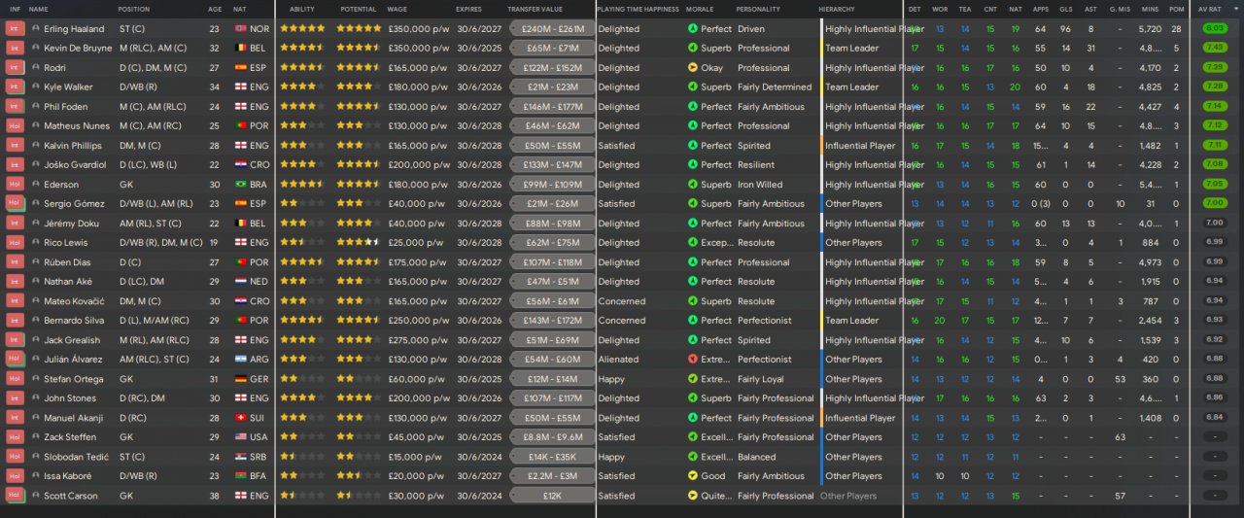The width and height of the screenshot is (1244, 518).
Task: Click Nathan Aké's £165,000 p/w wage
Action: pos(418,282)
